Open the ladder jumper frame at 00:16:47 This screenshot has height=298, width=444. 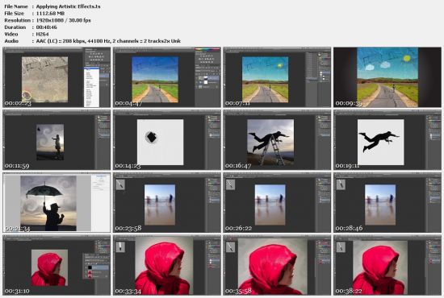click(277, 140)
